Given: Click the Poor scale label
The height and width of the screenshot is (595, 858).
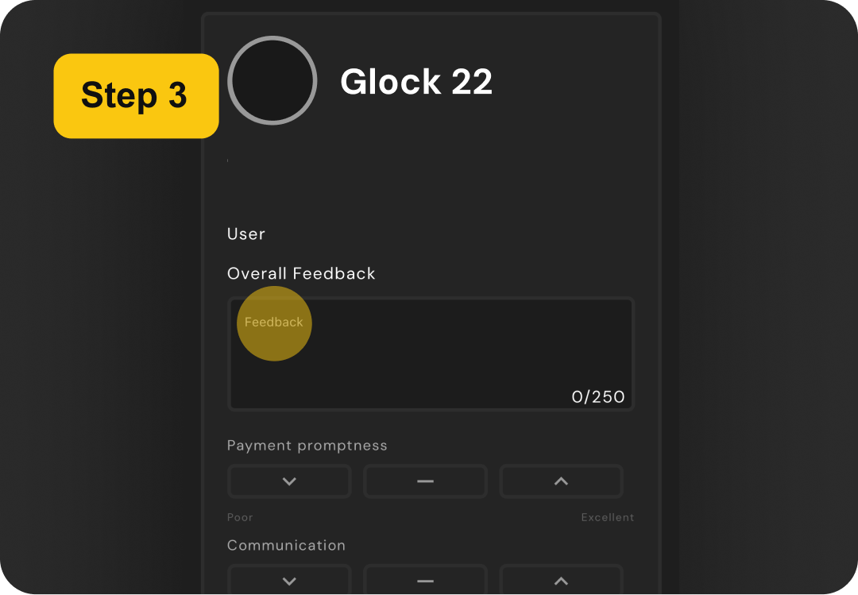Looking at the screenshot, I should (x=240, y=517).
